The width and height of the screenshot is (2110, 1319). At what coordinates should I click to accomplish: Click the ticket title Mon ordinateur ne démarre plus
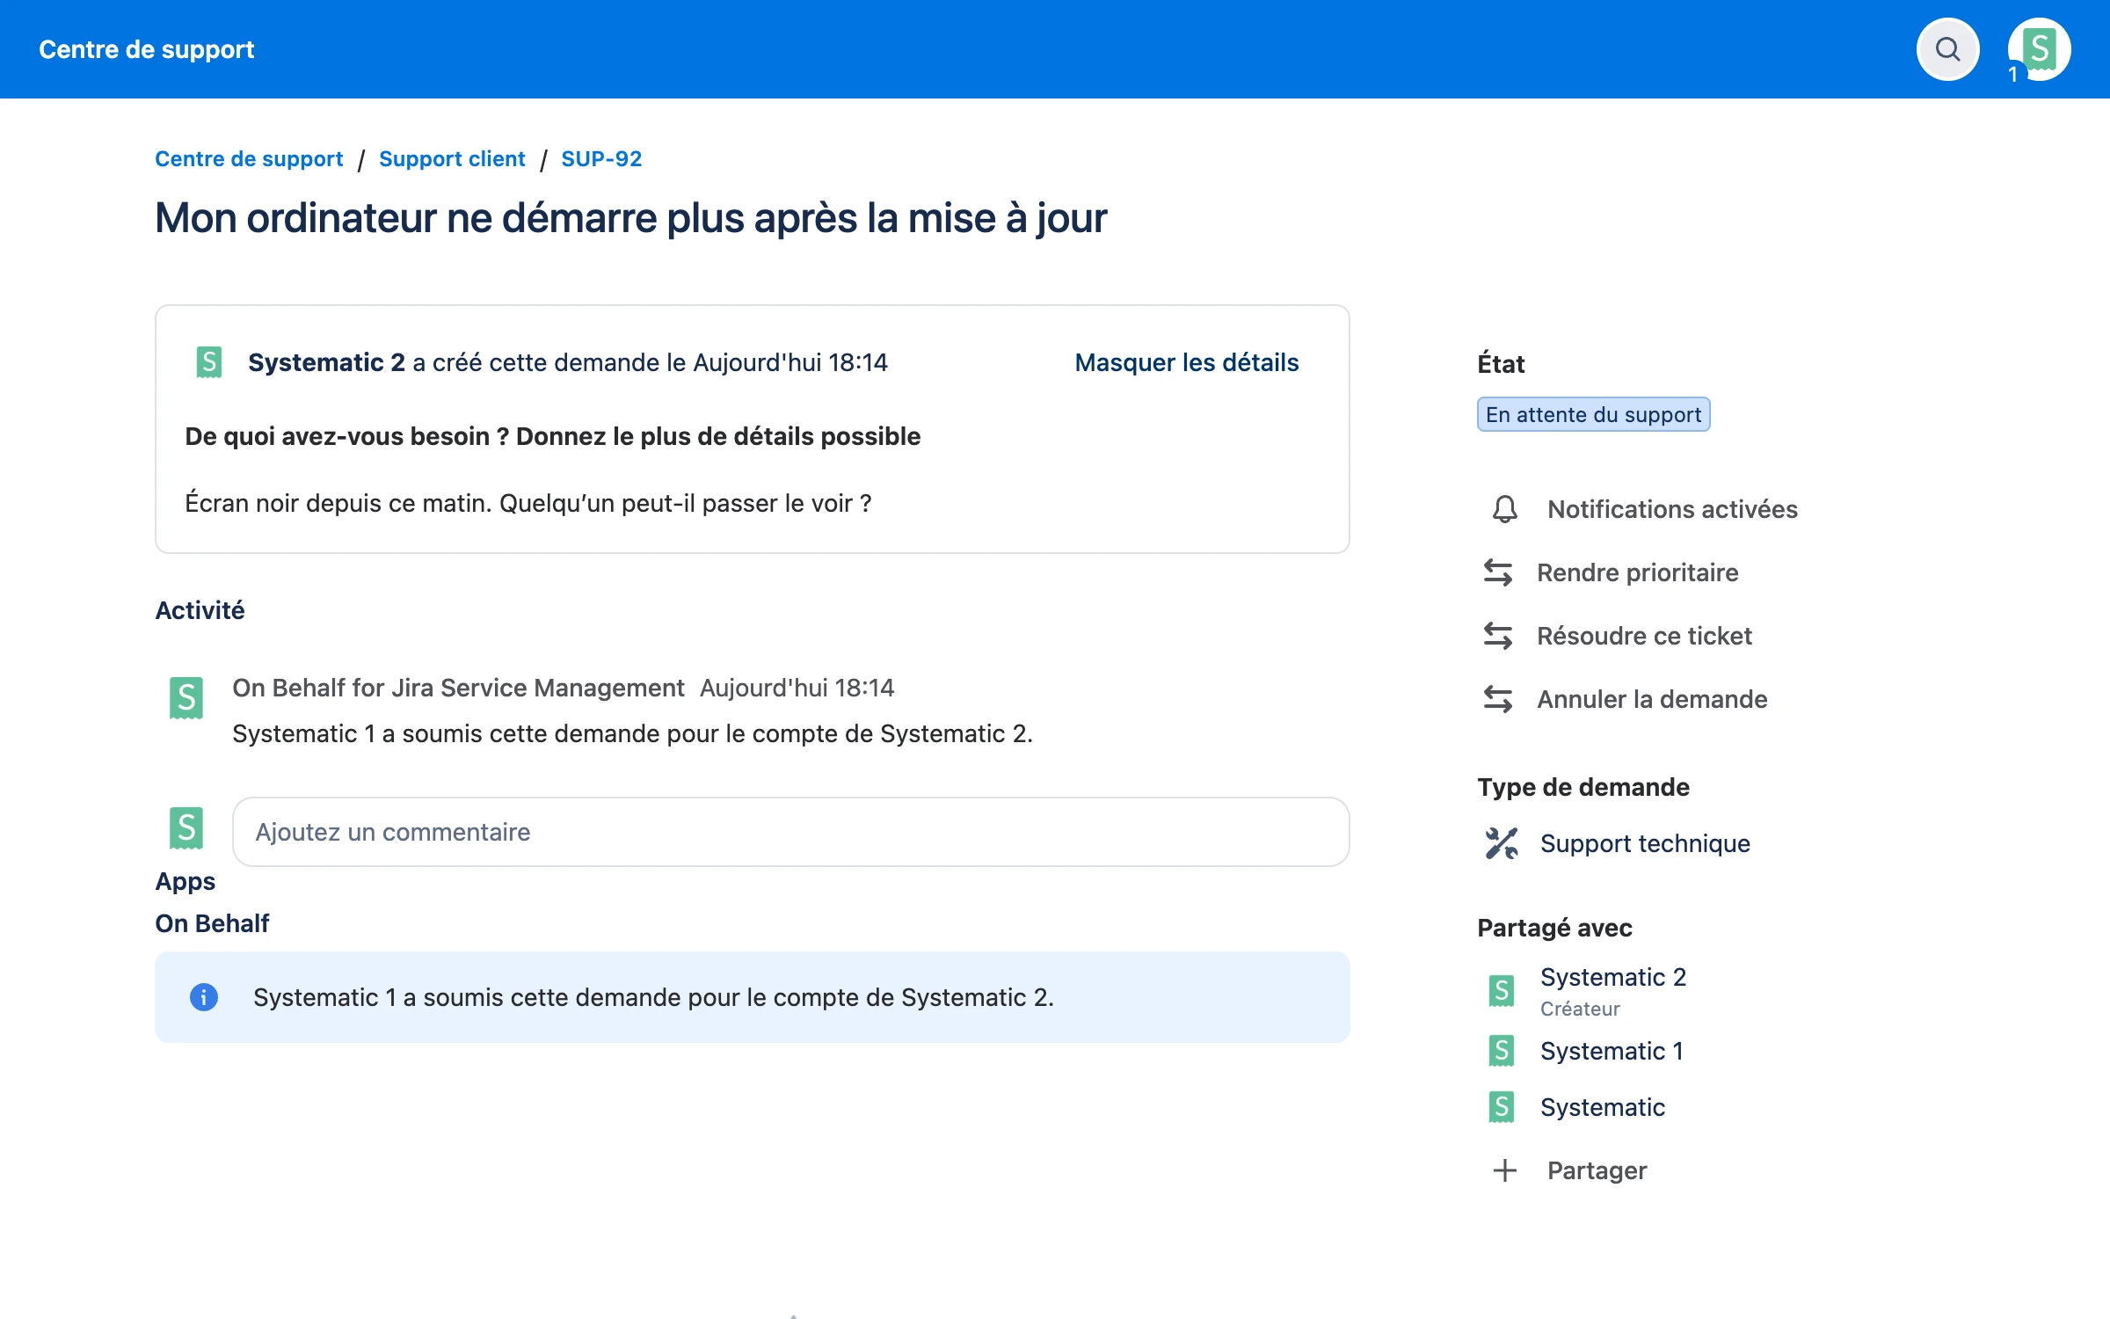tap(630, 218)
